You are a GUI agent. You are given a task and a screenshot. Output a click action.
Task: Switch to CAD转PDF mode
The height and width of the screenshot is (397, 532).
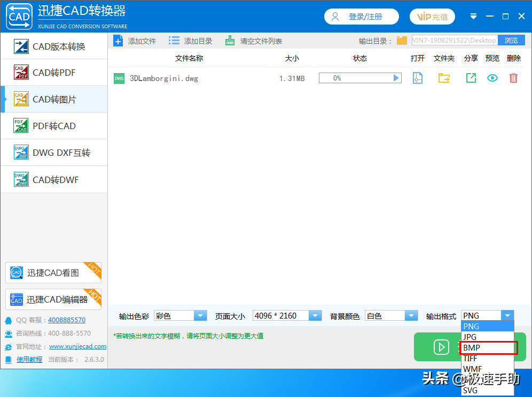click(54, 72)
